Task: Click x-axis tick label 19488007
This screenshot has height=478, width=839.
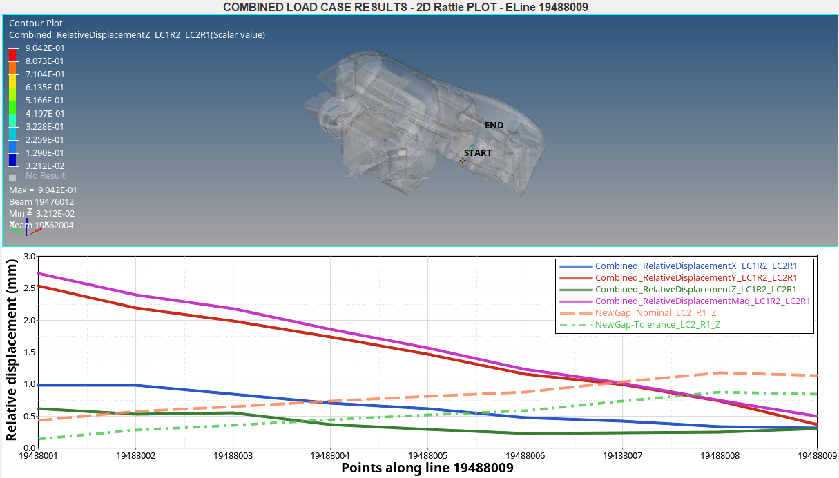Action: tap(623, 455)
